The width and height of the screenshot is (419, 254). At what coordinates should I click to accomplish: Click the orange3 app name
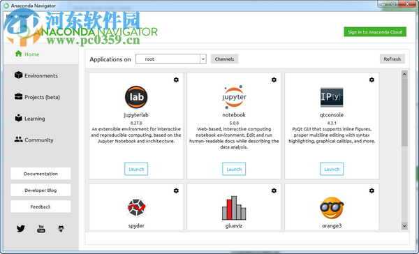tap(332, 225)
